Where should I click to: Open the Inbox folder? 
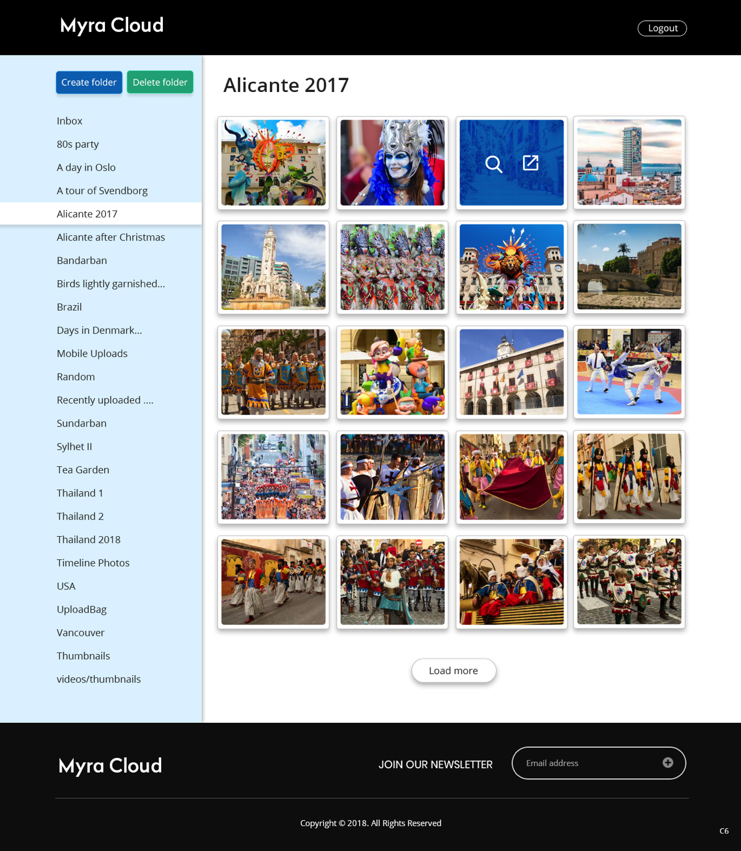[x=70, y=121]
